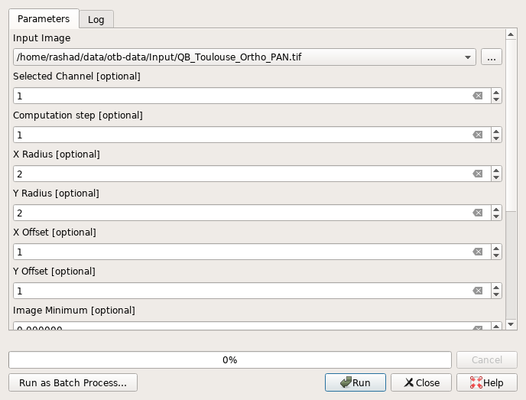Increase the X Offset spinner value
The height and width of the screenshot is (400, 526).
click(x=496, y=248)
